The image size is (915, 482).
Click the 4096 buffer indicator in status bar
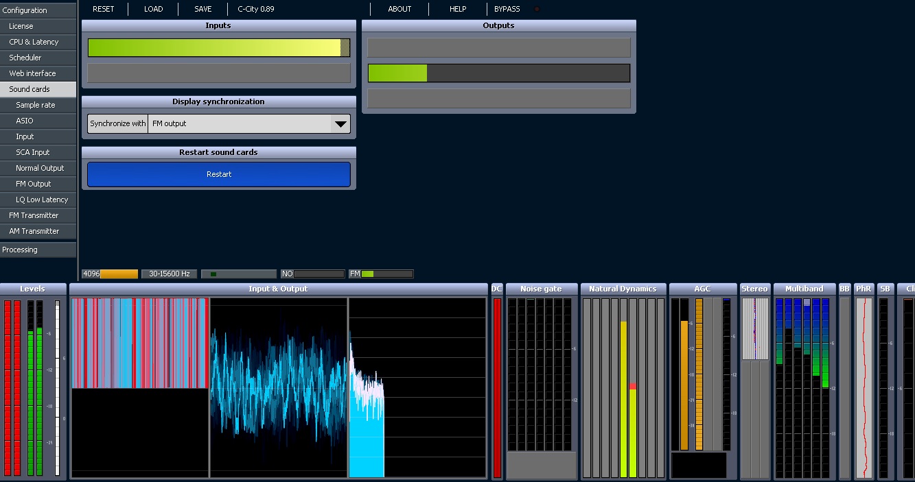[110, 274]
